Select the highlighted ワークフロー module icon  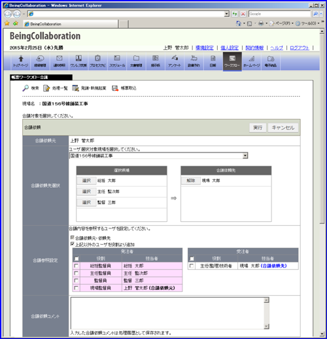click(x=232, y=62)
